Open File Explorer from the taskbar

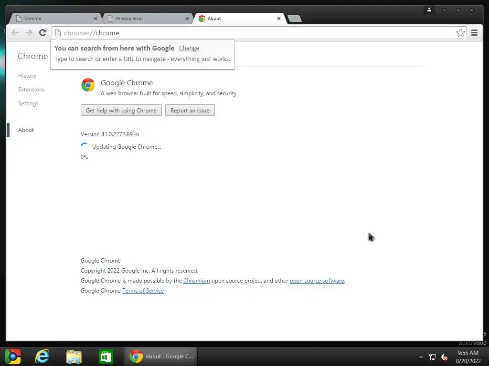[x=74, y=356]
